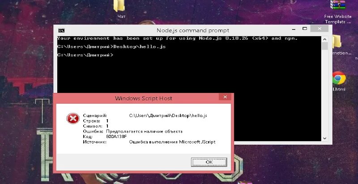Viewport: 358px width, 184px height.
Task: Open the command prompt system menu icon
Action: (61, 30)
